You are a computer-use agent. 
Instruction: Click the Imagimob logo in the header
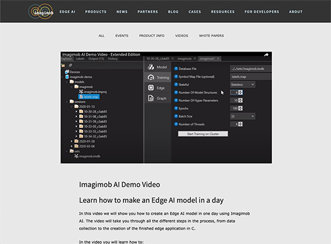[41, 11]
